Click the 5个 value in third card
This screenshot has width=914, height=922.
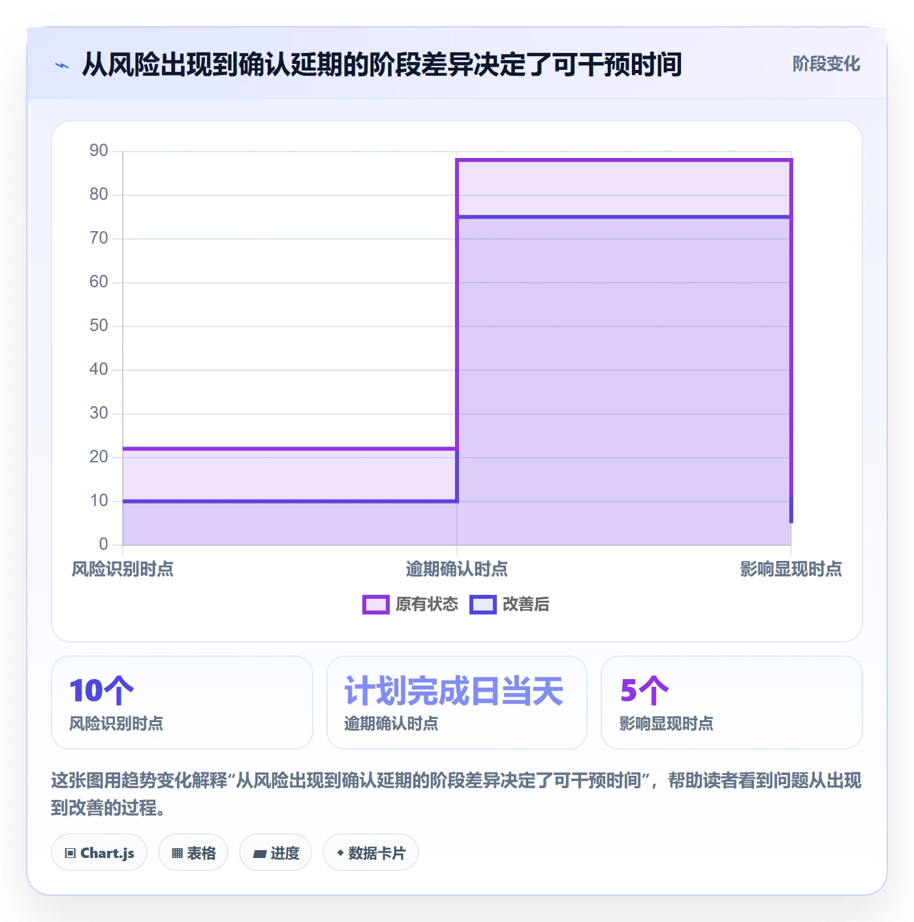click(x=644, y=691)
